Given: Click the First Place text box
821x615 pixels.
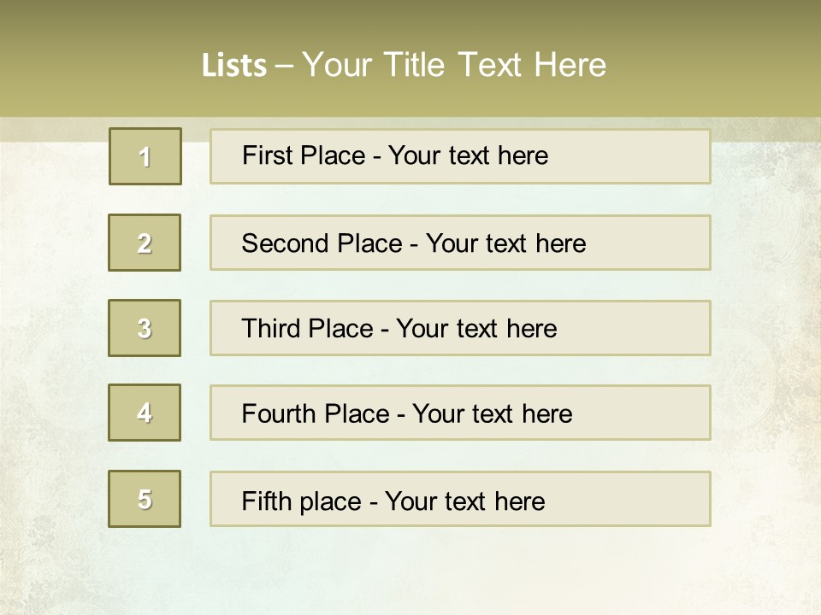Looking at the screenshot, I should (460, 157).
